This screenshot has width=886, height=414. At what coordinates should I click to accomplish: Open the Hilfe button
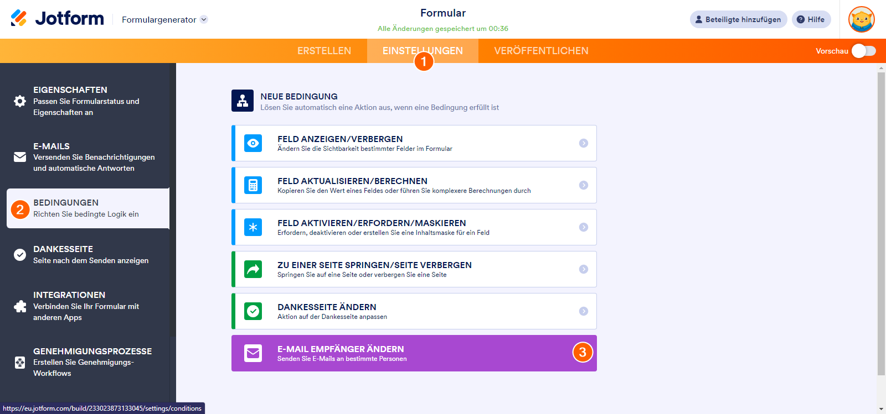tap(811, 19)
